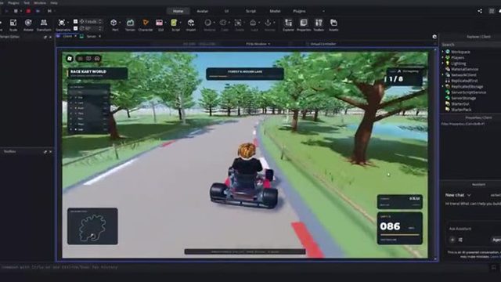This screenshot has height=282, width=501.
Task: Open the Help menu
Action: pos(54,2)
